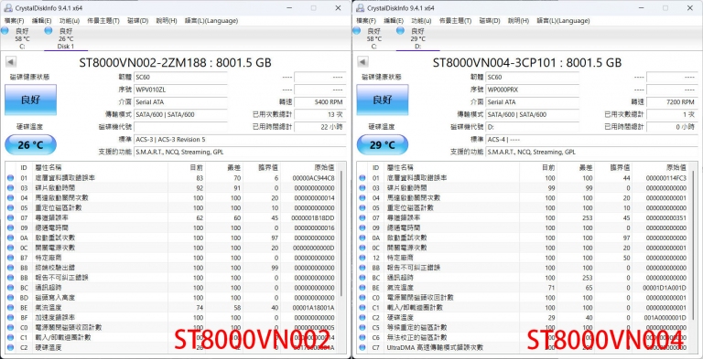Viewport: 703px width, 359px height.
Task: Click the previous-disk arrow in right window
Action: tap(362, 62)
